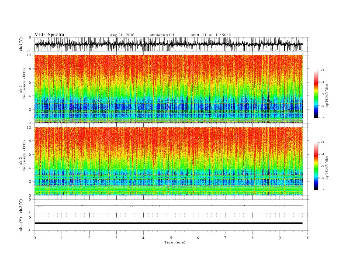This screenshot has height=267, width=346.
Task: Click the ch.2 "Frequency (kHz)" axis label
Action: pyautogui.click(x=24, y=156)
